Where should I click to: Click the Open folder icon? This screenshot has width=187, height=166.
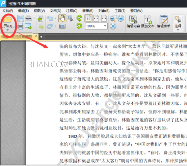tap(7, 19)
